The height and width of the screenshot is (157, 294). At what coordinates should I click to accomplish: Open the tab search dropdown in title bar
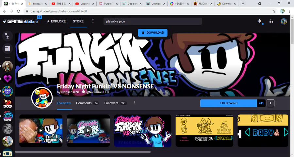(x=260, y=4)
